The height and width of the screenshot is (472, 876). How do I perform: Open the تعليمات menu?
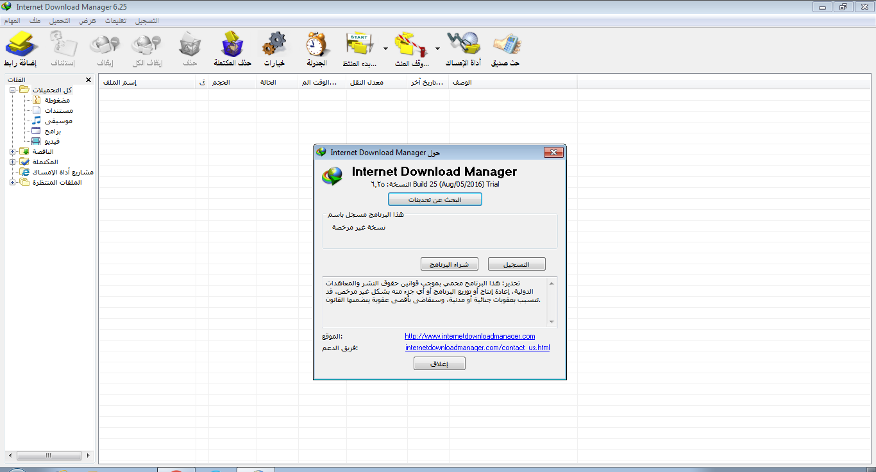[x=113, y=20]
